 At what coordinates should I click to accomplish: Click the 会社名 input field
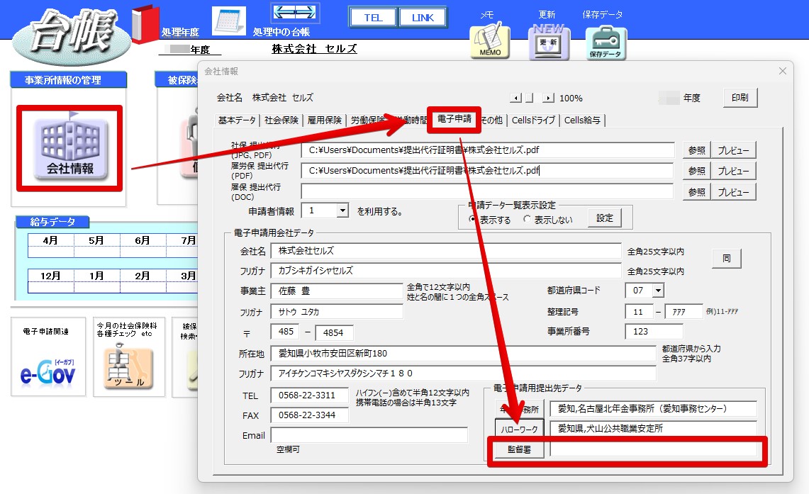[x=446, y=251]
